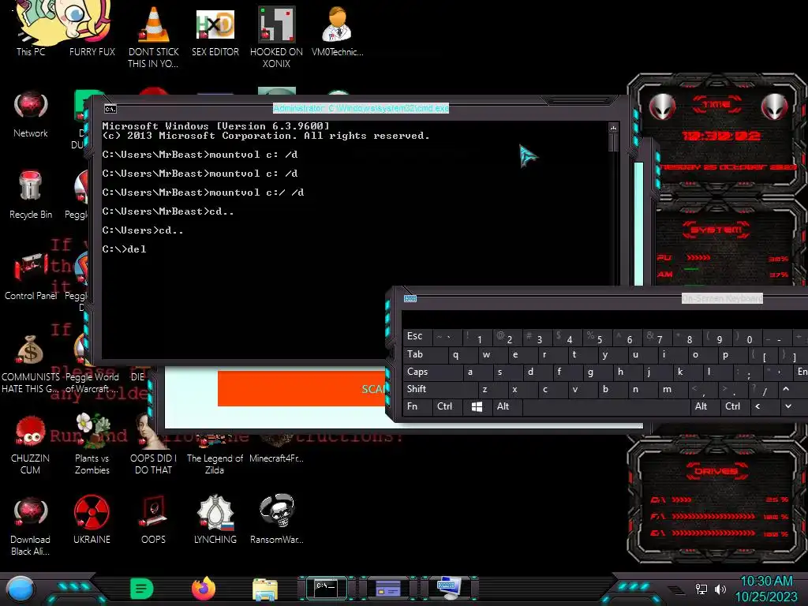Toggle the Fn key on On-Screen Keyboard

pos(417,406)
